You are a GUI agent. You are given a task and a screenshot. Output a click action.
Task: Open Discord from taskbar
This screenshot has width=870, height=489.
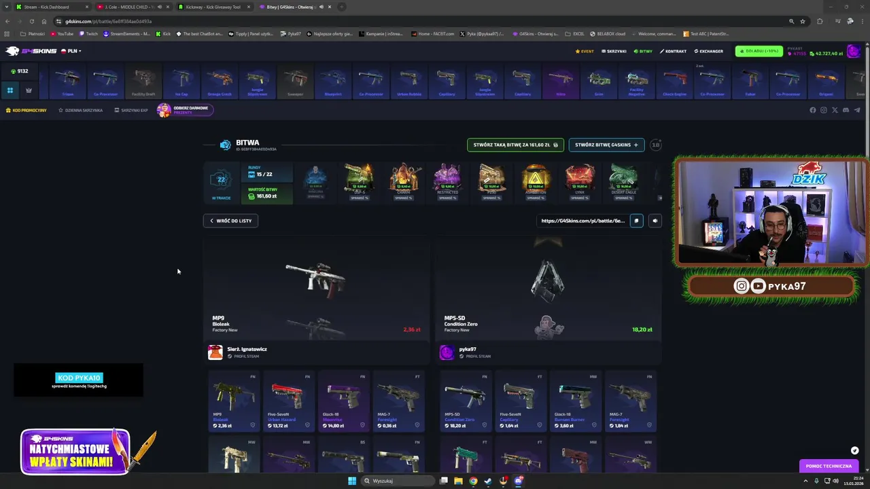tap(519, 481)
